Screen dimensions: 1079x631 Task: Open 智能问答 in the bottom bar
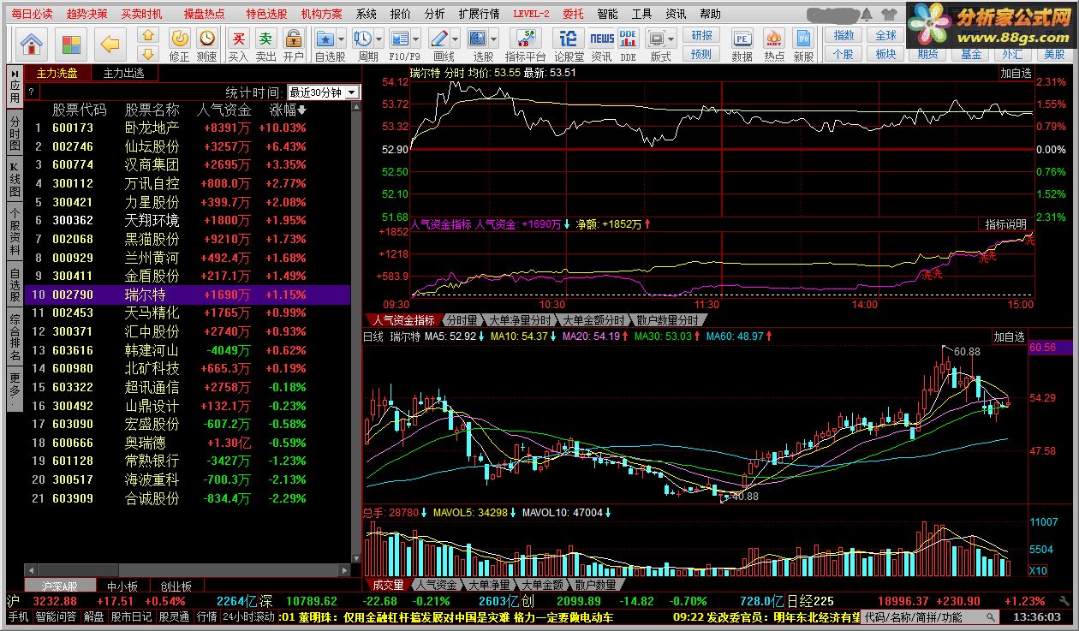56,616
